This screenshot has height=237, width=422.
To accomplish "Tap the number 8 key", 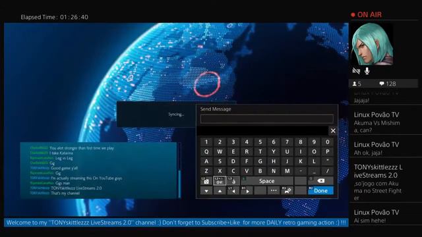I will point(301,142).
